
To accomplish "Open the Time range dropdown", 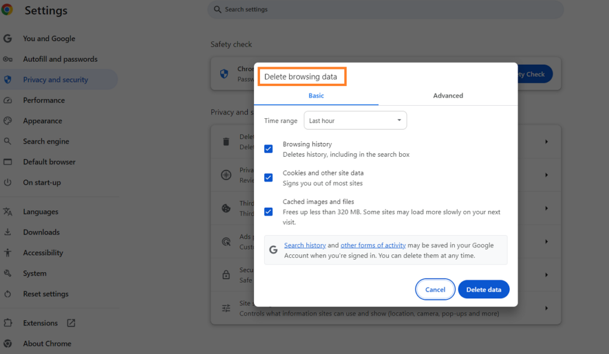I will 355,120.
